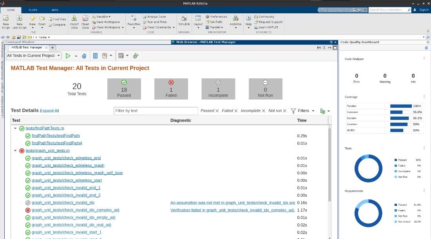Open the All Tests in Current Project dropdown
This screenshot has height=239, width=431.
coord(34,56)
